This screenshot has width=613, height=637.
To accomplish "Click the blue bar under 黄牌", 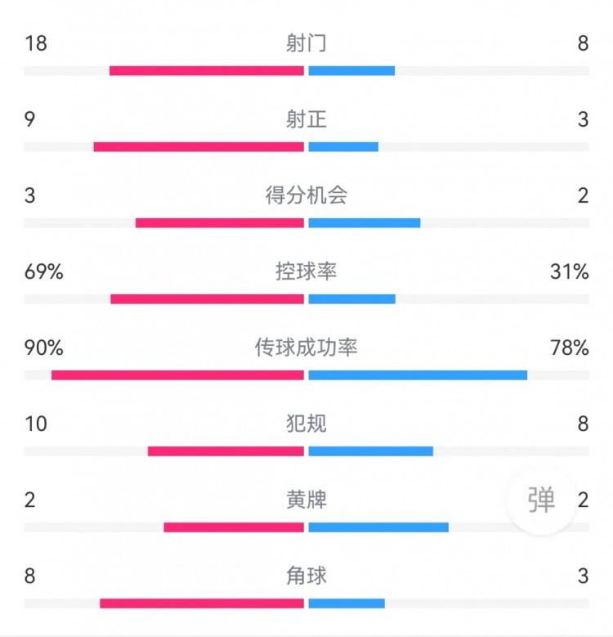I will [378, 527].
